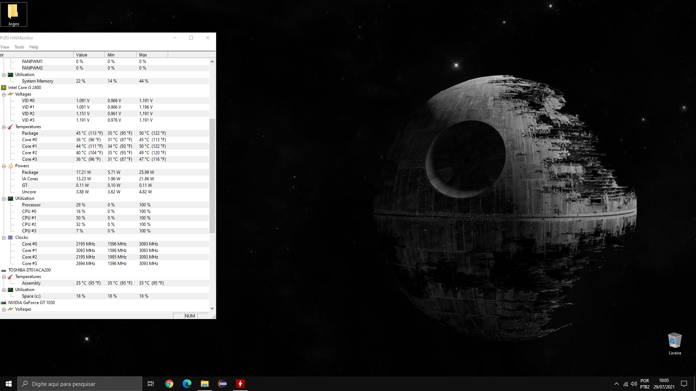Collapse the TOSHIBA Utilization node above Space (c:)
The image size is (696, 391).
(x=4, y=290)
